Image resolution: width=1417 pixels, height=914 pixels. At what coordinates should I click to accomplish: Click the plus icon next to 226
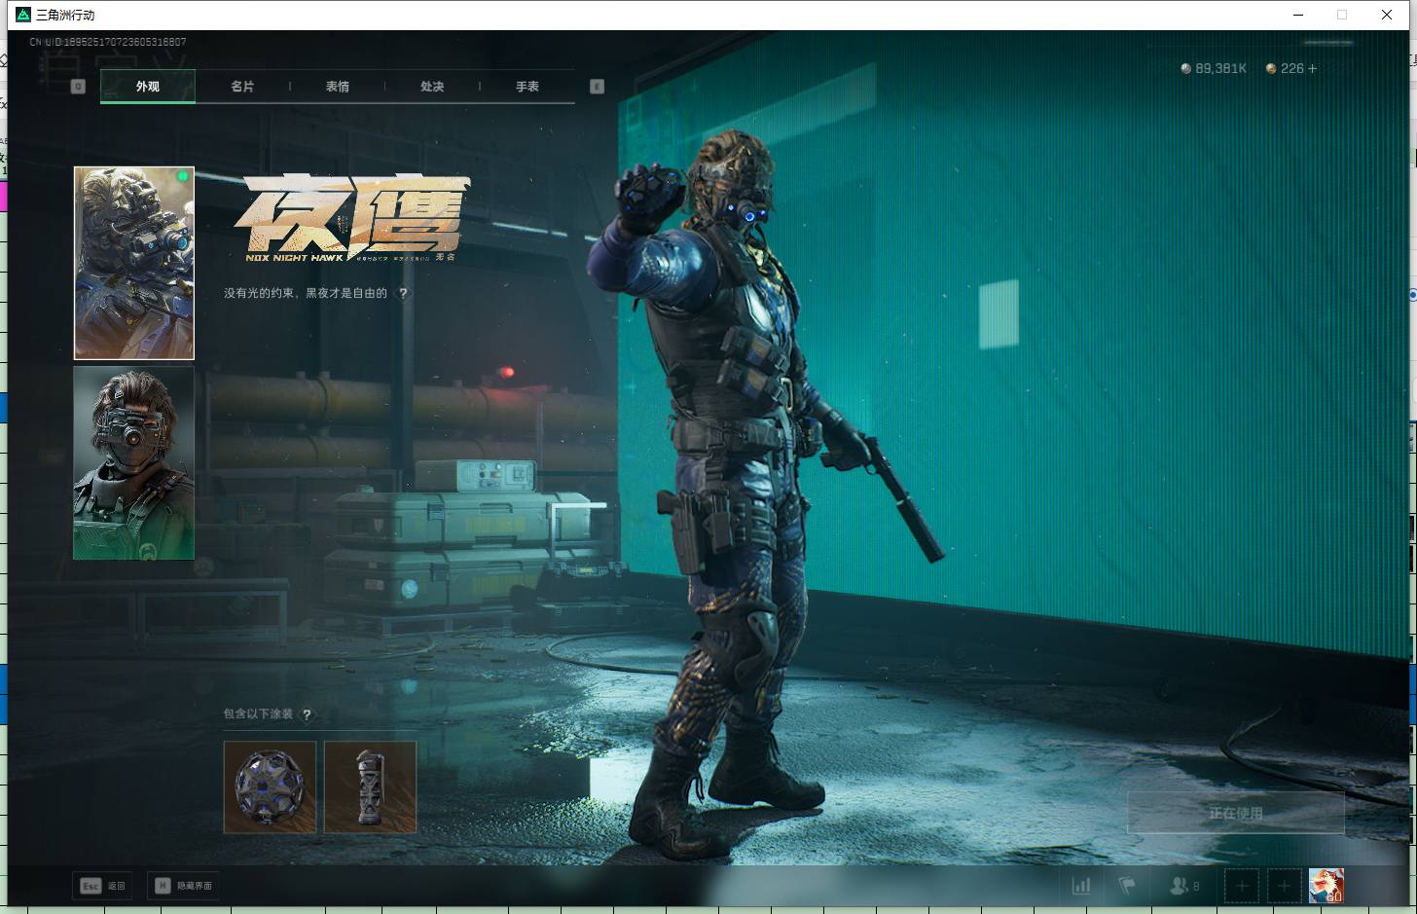tap(1313, 68)
